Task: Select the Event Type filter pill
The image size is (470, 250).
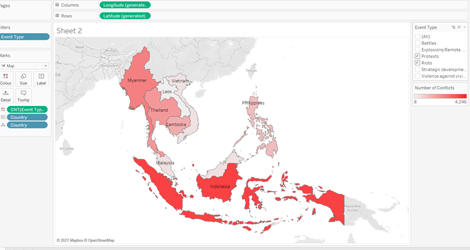Action: tap(24, 37)
